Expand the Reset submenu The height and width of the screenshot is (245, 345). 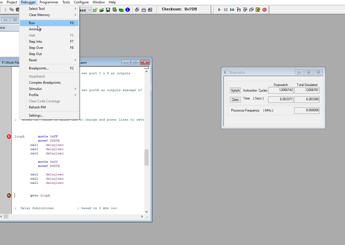pyautogui.click(x=49, y=60)
